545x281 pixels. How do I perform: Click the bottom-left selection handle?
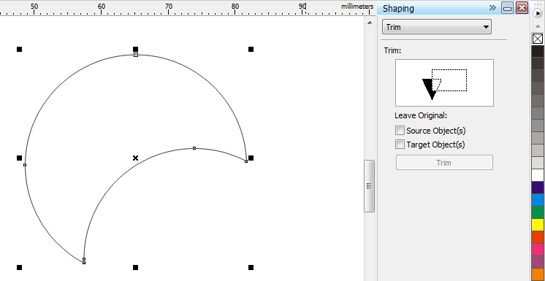[x=19, y=267]
